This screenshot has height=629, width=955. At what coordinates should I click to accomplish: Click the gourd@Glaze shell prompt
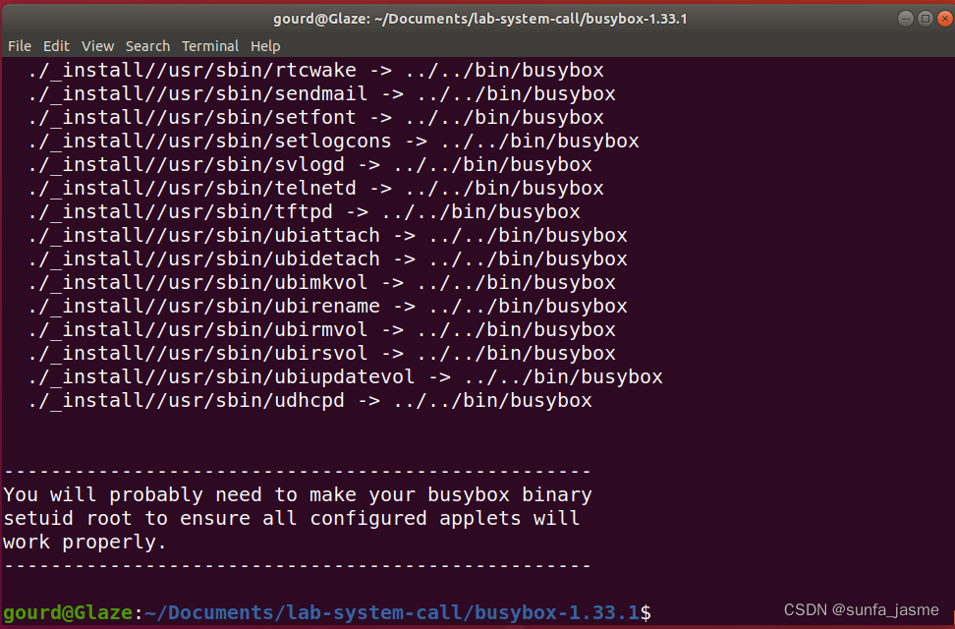(x=326, y=612)
